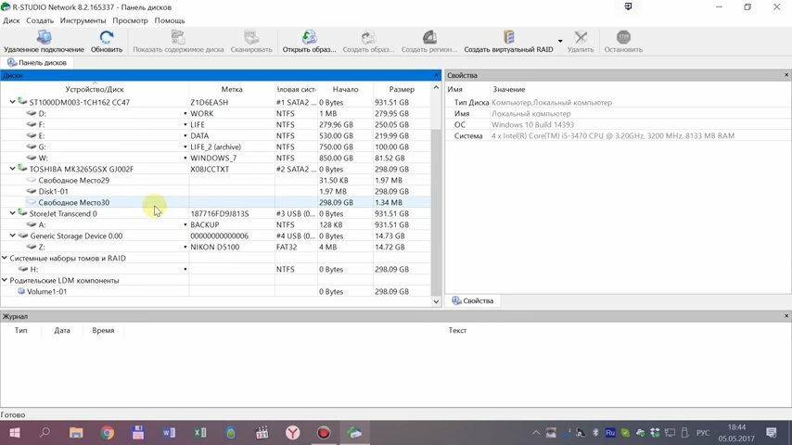The width and height of the screenshot is (792, 445).
Task: Close the Журнал panel
Action: point(786,316)
